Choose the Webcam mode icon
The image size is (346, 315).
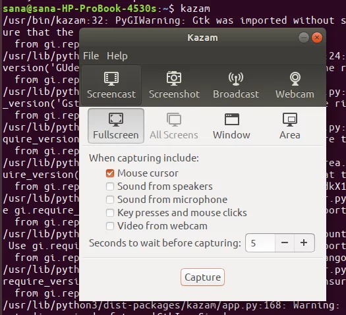coord(295,79)
